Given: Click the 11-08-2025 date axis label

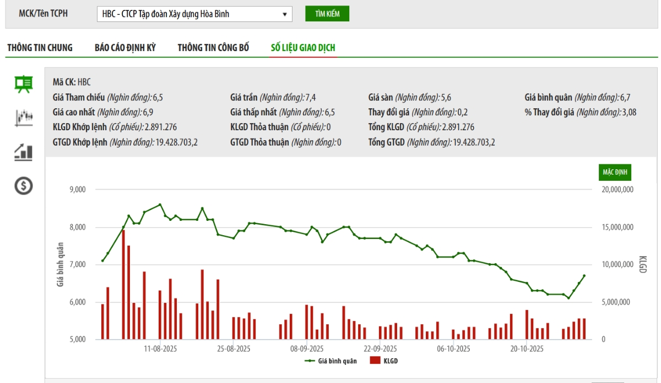Looking at the screenshot, I should (160, 349).
